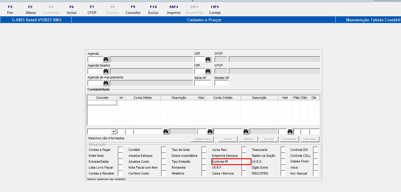Choose F6 Incluir in the function bar
This screenshot has height=192, width=401.
tap(71, 10)
